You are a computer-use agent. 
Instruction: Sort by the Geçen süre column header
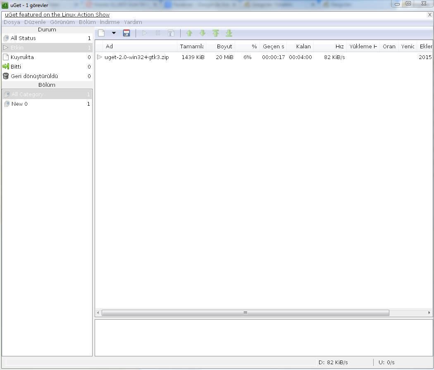point(273,47)
